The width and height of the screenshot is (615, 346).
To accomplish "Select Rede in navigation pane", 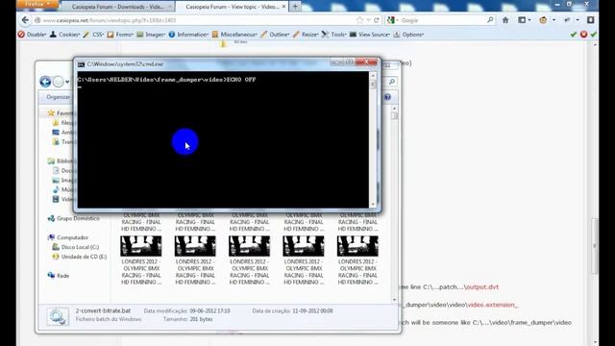I will [x=58, y=276].
